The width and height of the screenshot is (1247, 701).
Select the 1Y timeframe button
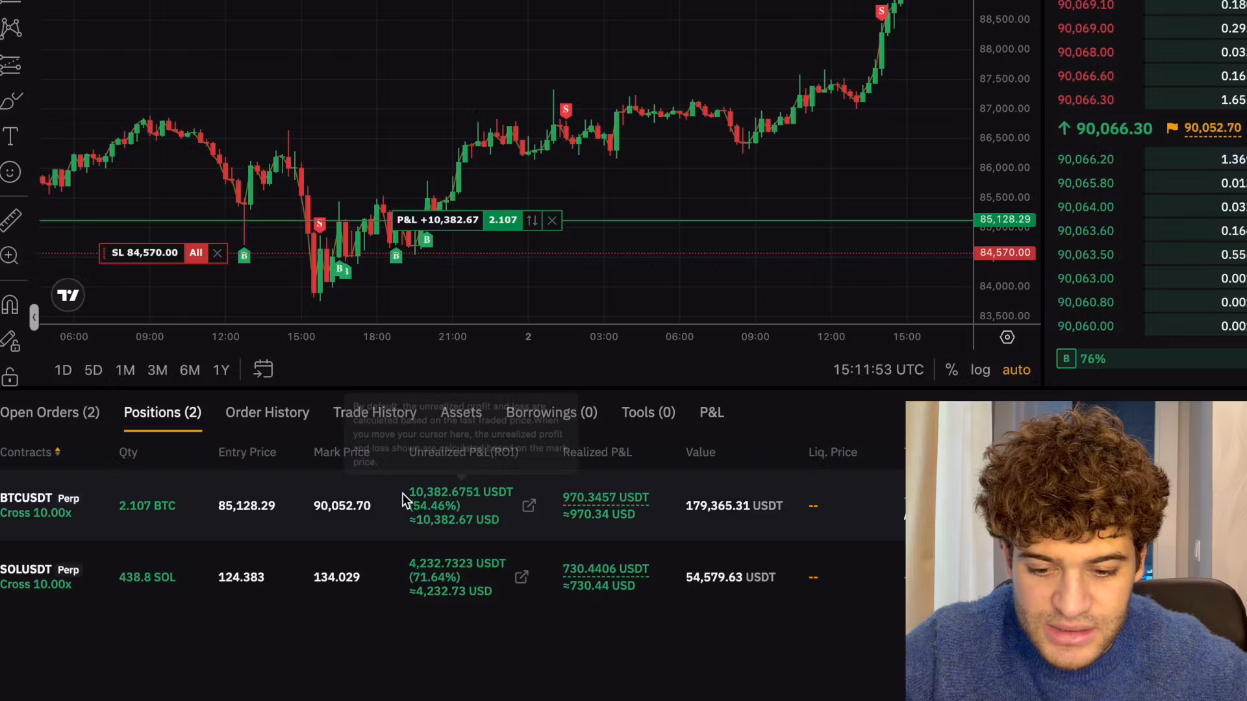tap(221, 370)
